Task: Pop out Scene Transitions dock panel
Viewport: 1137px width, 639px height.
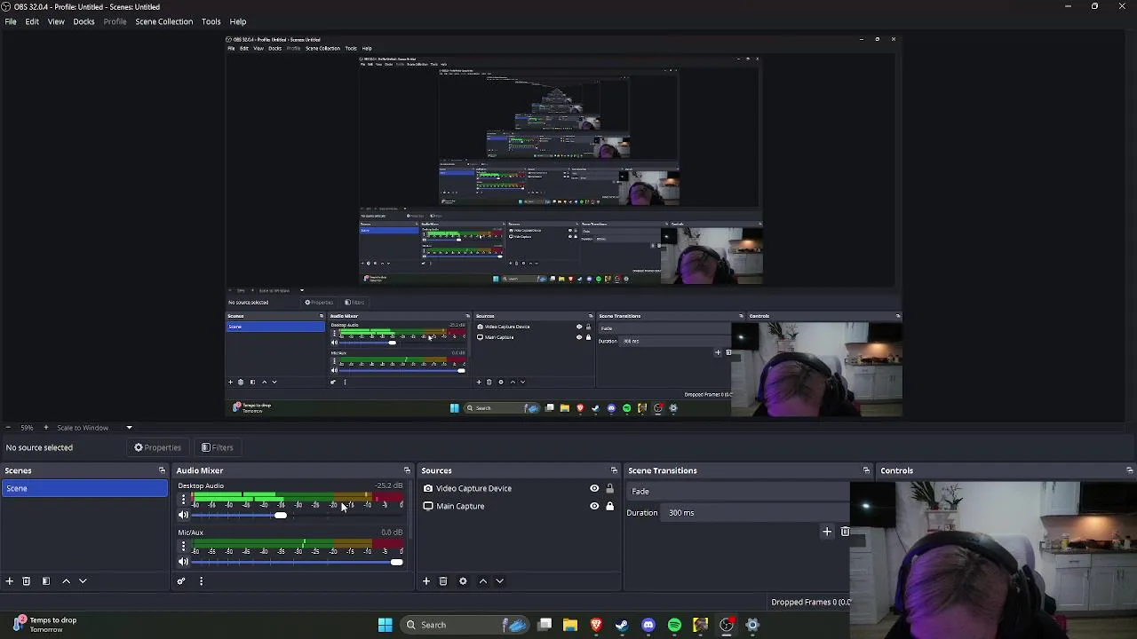Action: click(866, 470)
